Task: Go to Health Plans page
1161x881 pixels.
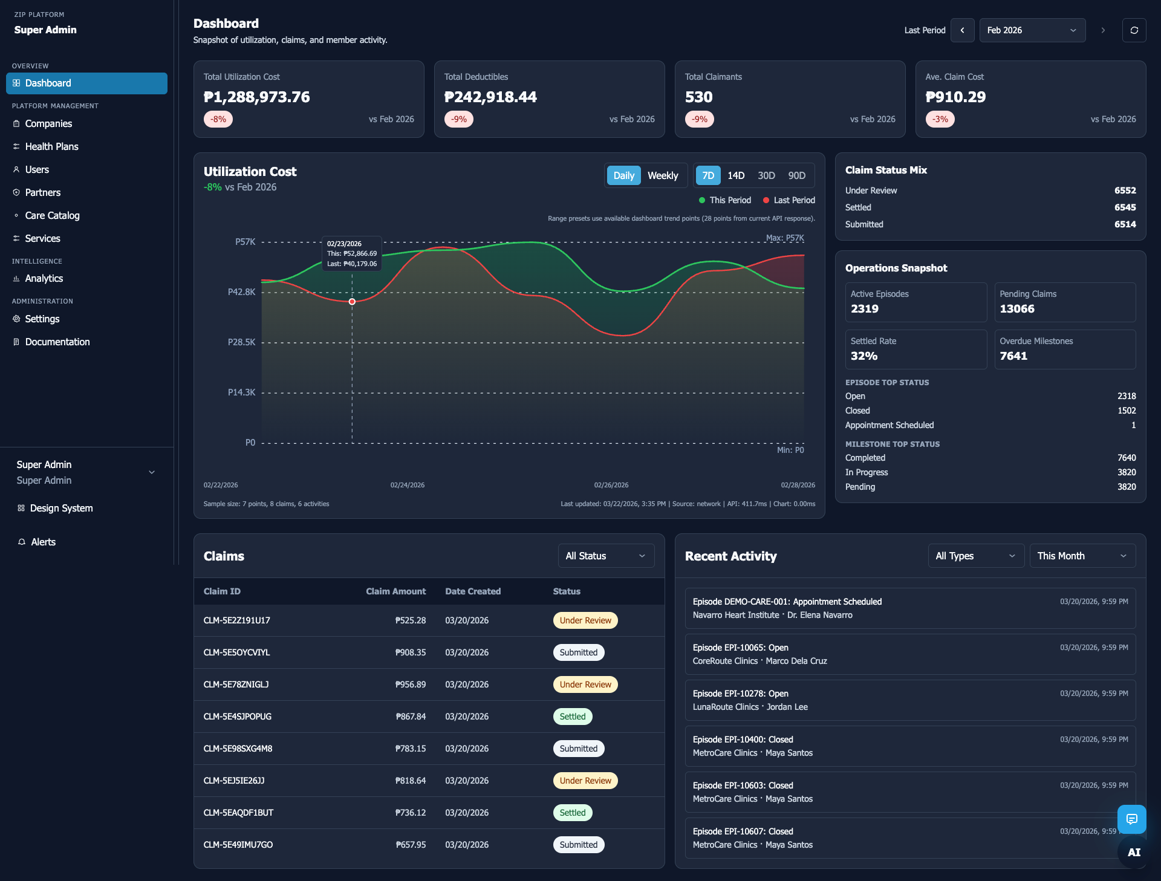Action: [51, 146]
